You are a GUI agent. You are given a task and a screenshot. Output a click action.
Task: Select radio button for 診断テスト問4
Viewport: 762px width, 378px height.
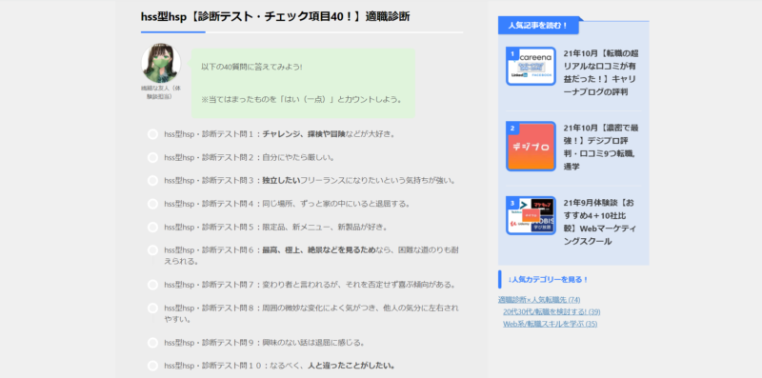tap(152, 204)
